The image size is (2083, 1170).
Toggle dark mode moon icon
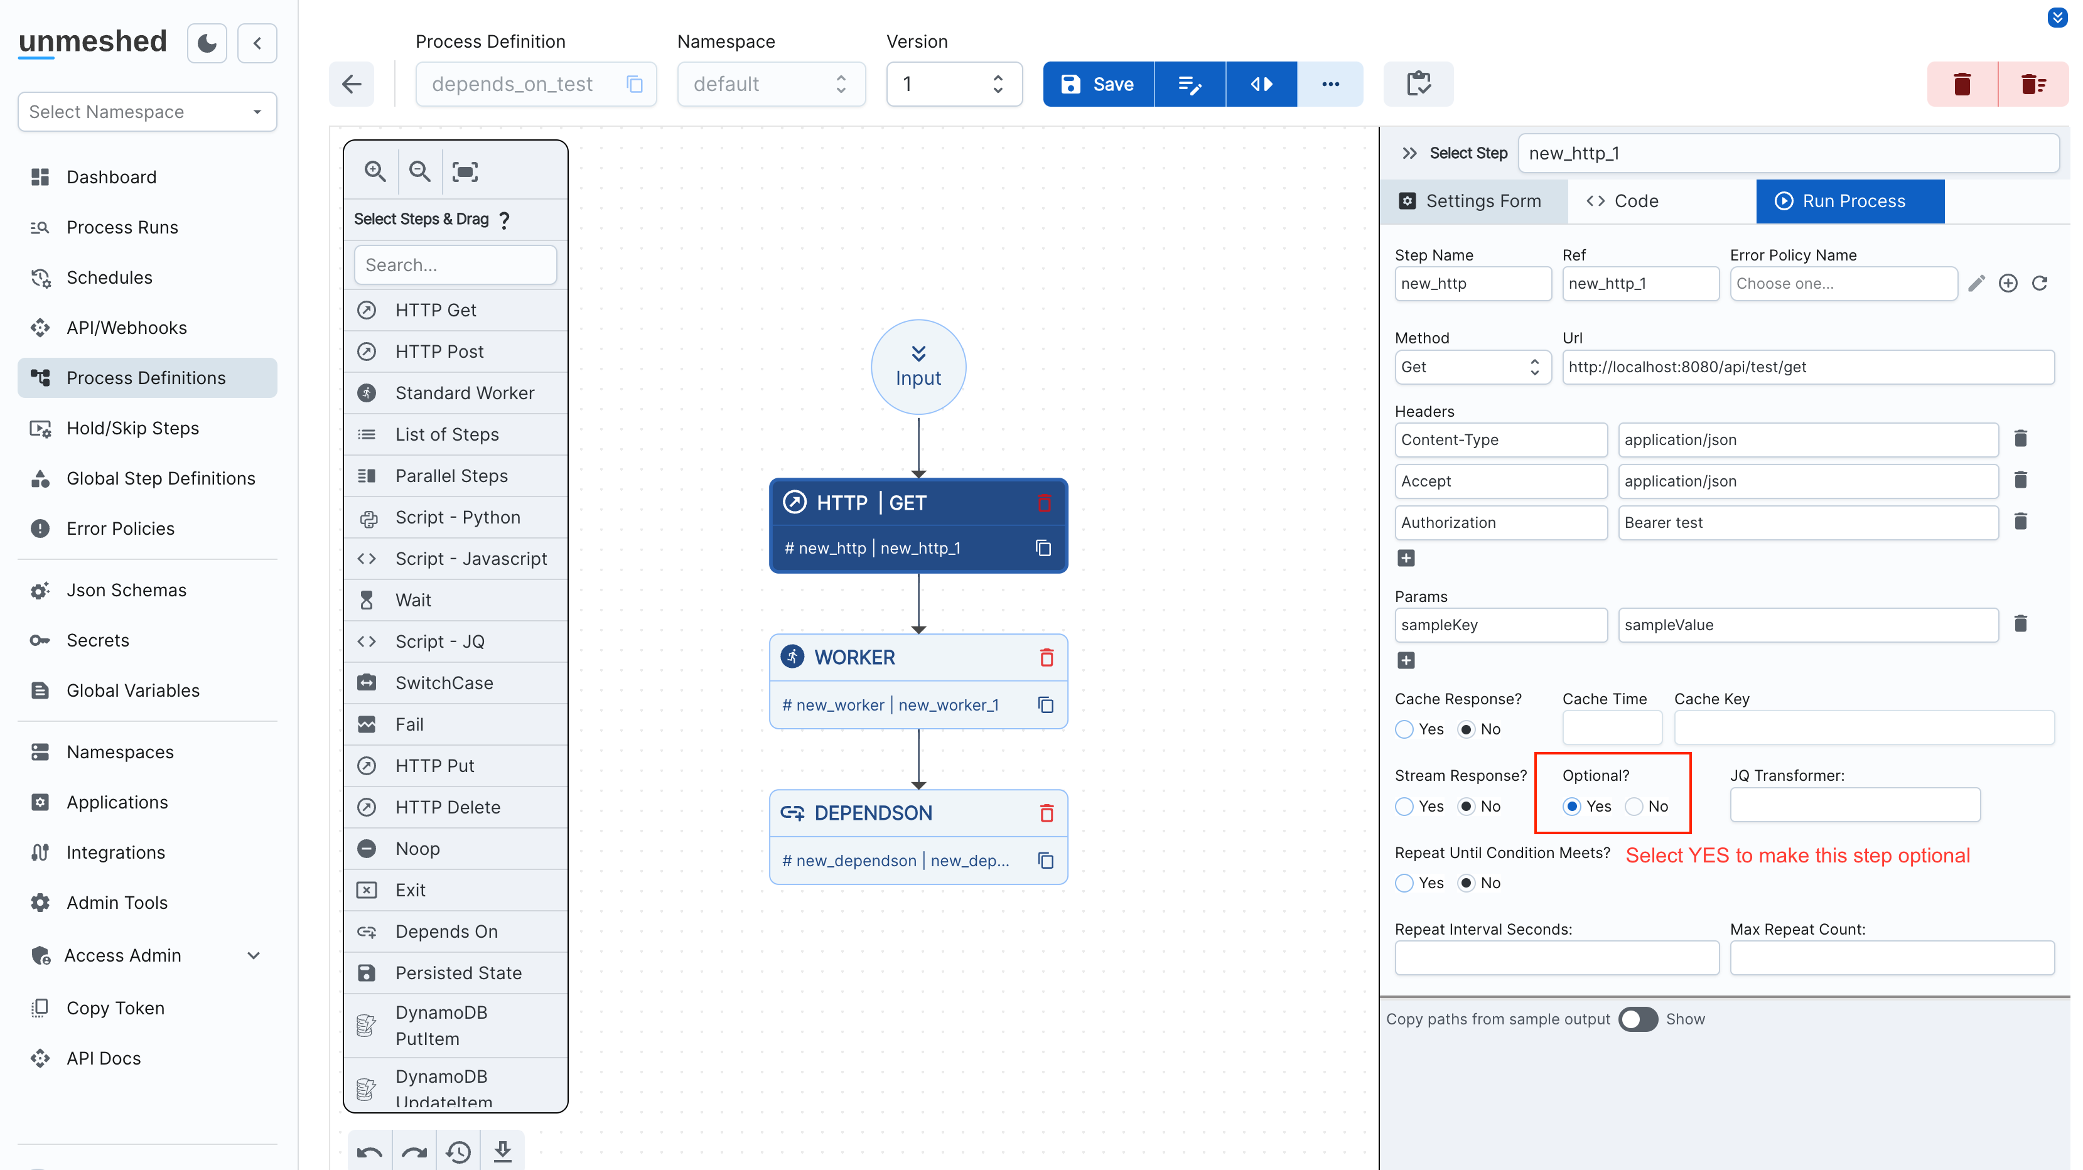(x=207, y=43)
